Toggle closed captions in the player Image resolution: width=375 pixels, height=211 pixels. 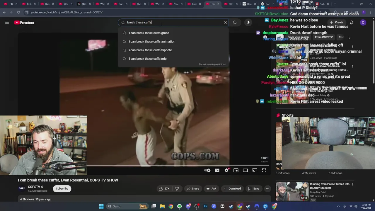click(x=217, y=170)
